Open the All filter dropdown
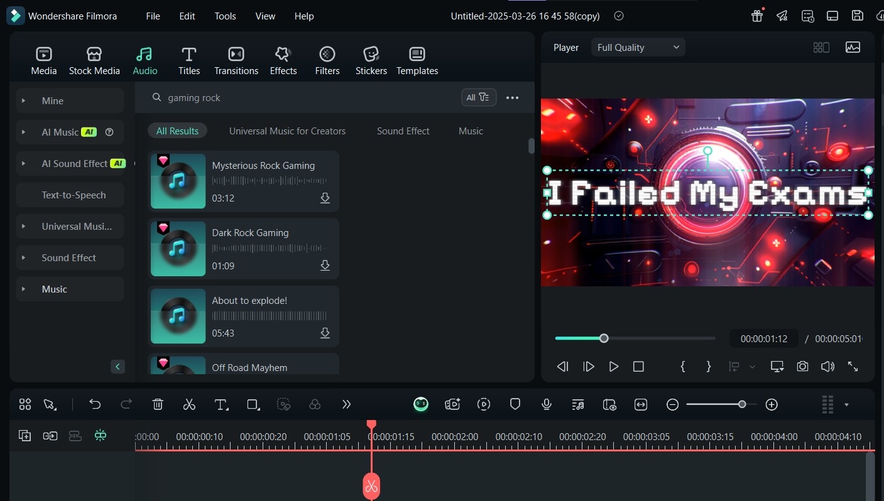Screen dimensions: 884x501 (x=478, y=97)
